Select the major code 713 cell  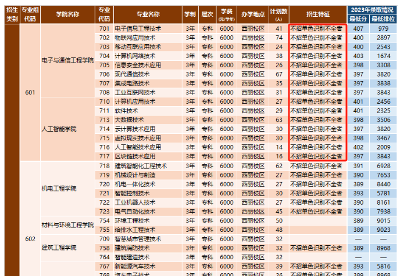pyautogui.click(x=104, y=120)
